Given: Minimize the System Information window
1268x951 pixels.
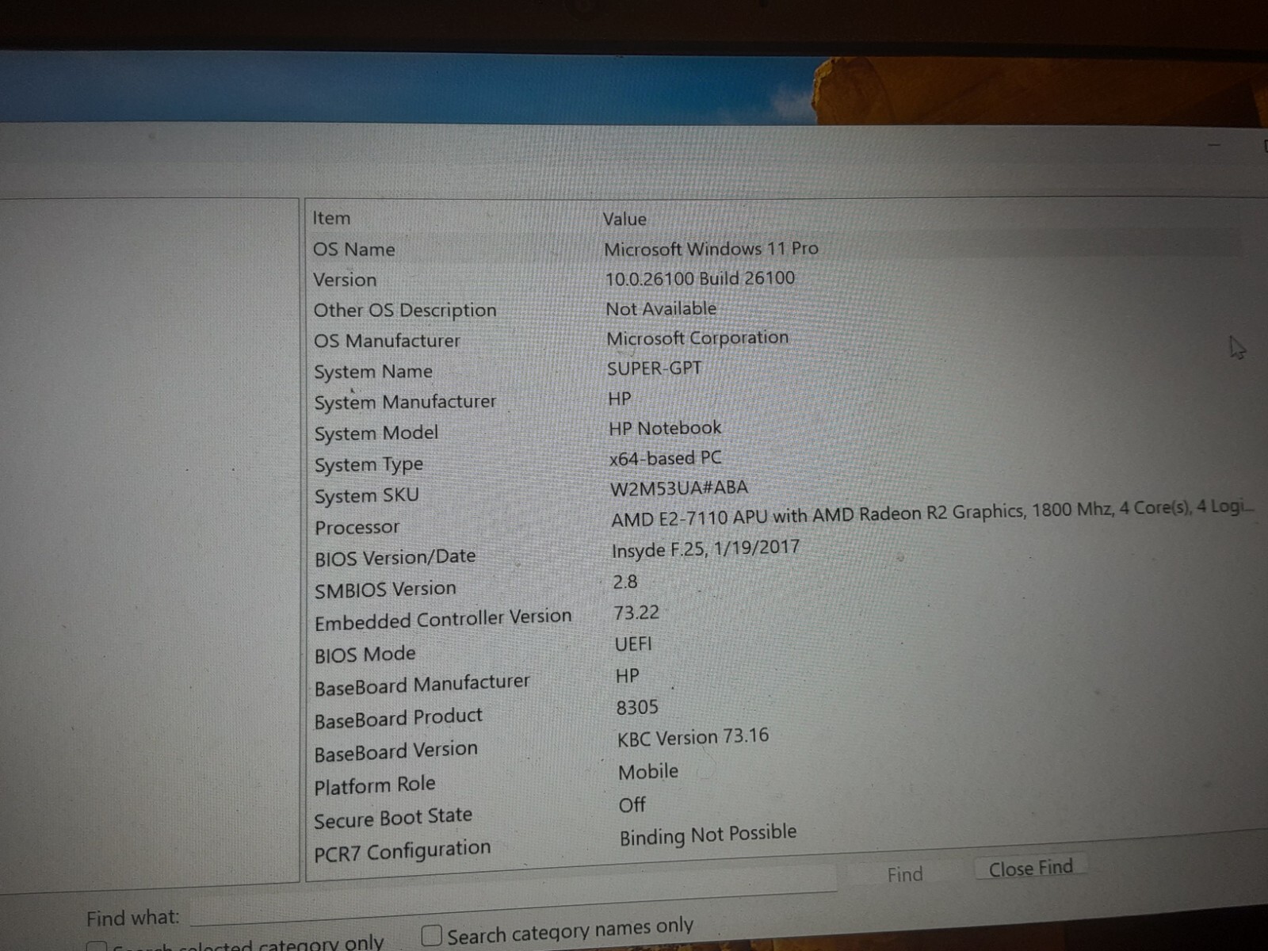Looking at the screenshot, I should click(x=1215, y=145).
